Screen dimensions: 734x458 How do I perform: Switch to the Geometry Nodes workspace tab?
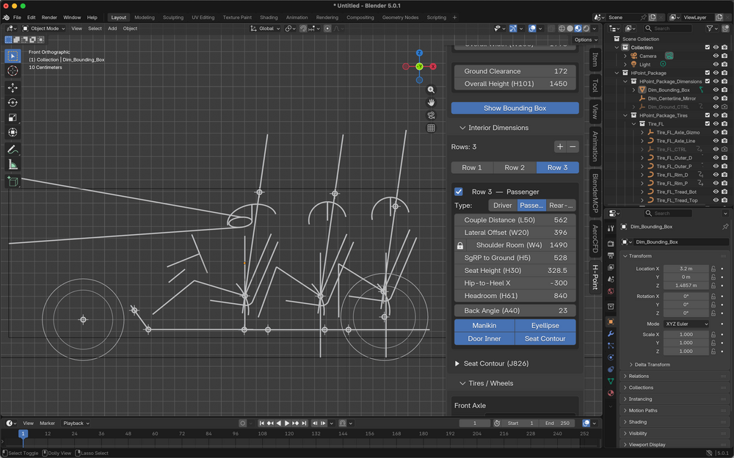click(x=400, y=18)
